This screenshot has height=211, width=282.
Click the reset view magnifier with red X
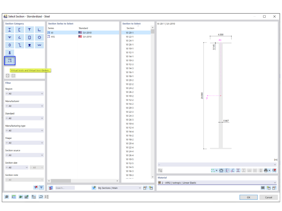pos(274,170)
